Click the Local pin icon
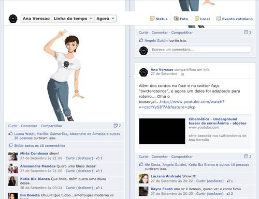Image resolution: width=259 pixels, height=199 pixels. [x=197, y=19]
